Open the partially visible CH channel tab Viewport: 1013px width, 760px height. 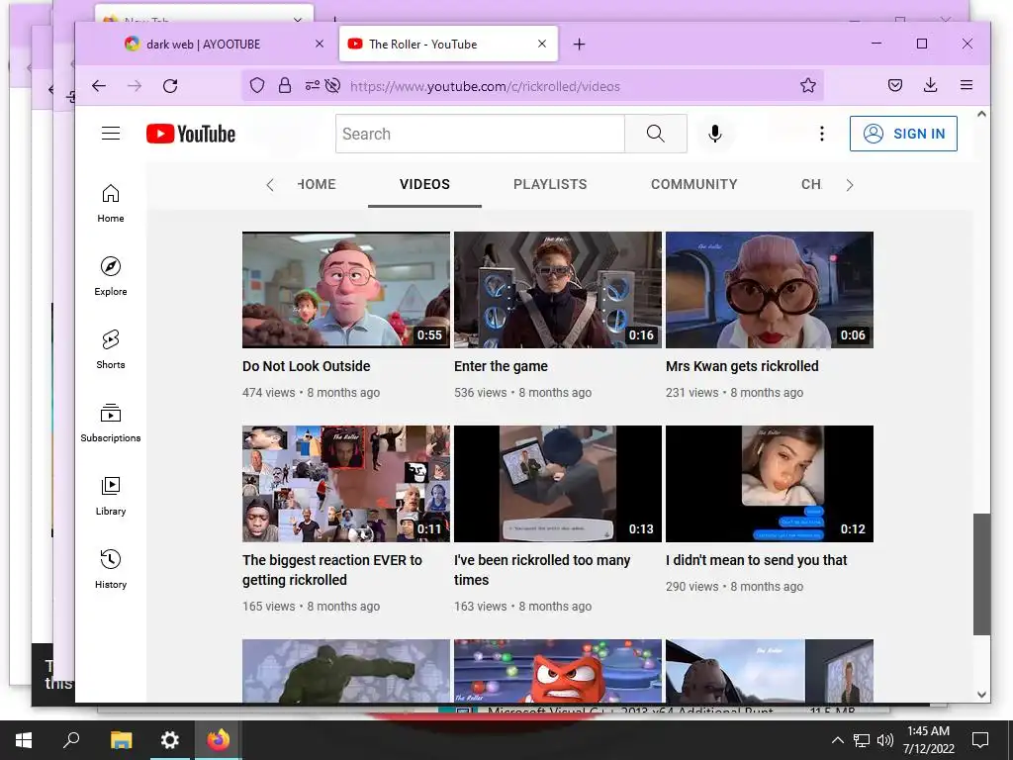811,184
